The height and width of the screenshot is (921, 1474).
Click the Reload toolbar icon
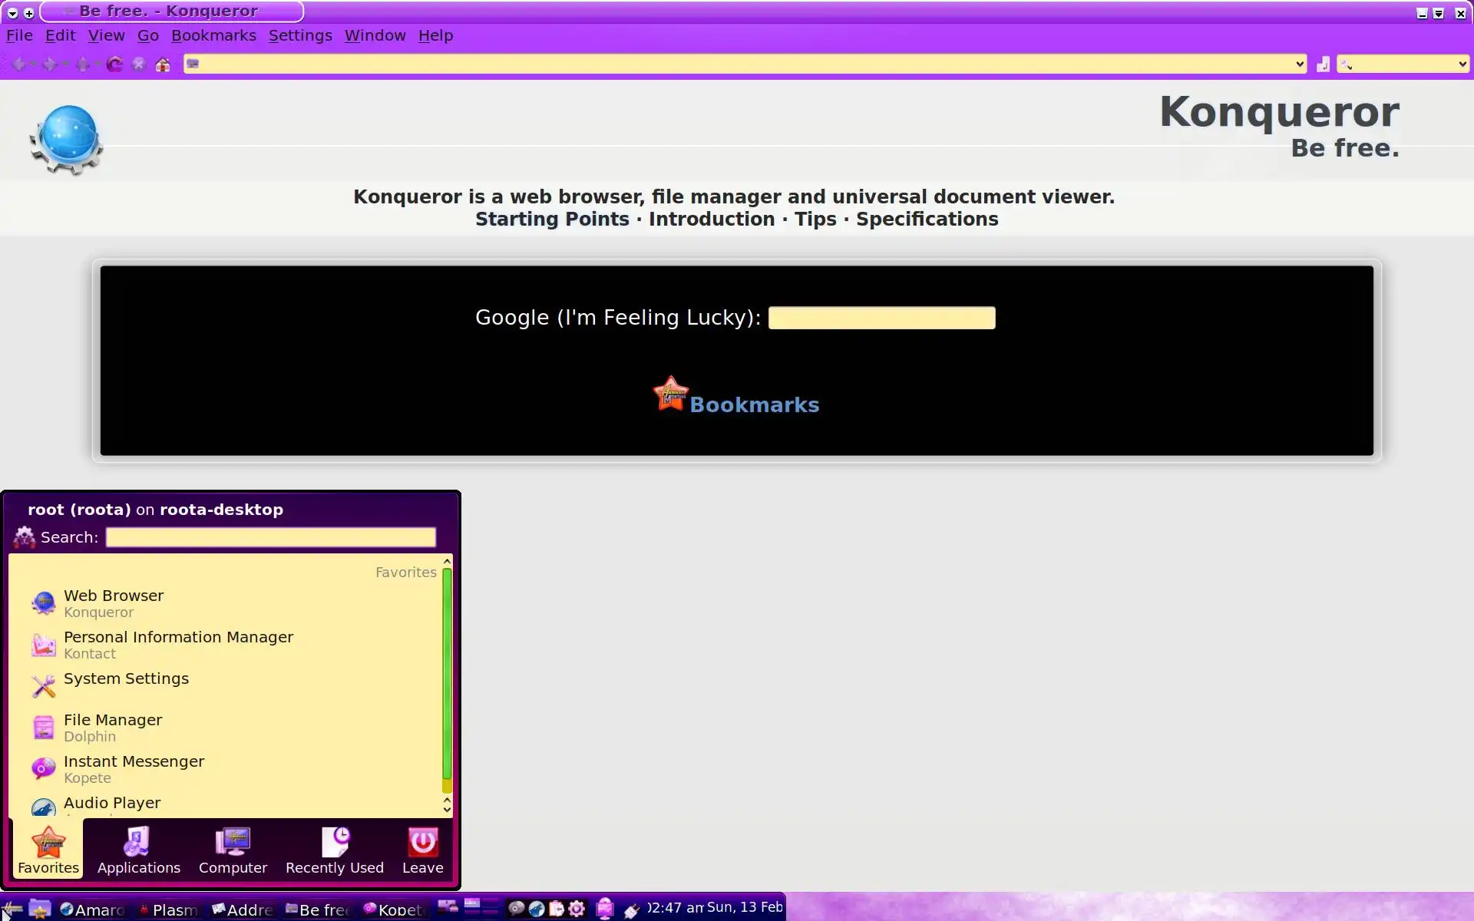[x=114, y=64]
